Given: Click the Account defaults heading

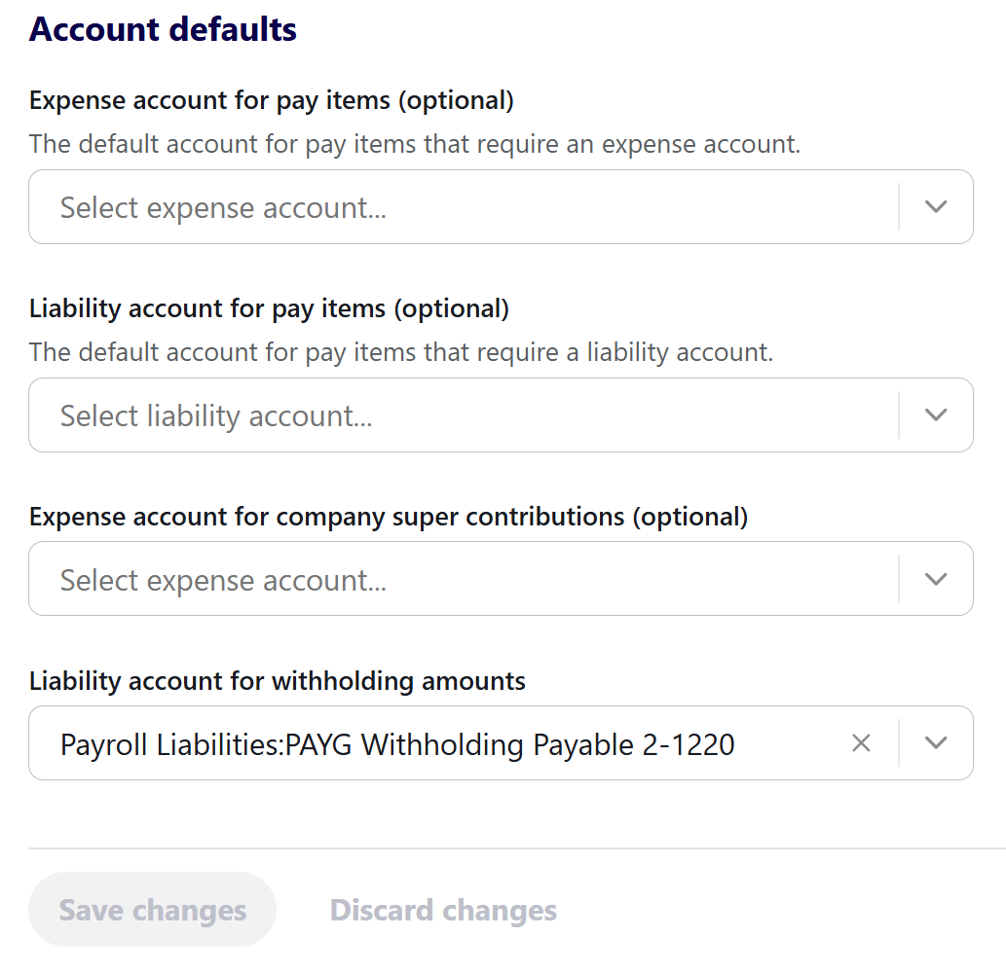Looking at the screenshot, I should click(164, 29).
